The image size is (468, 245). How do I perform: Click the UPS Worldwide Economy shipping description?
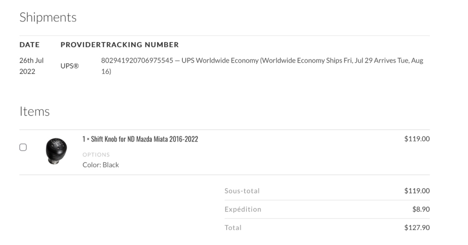[x=220, y=61]
